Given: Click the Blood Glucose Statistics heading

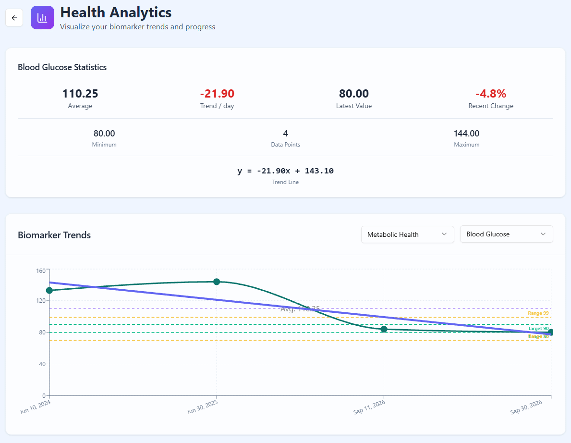Looking at the screenshot, I should [x=62, y=67].
